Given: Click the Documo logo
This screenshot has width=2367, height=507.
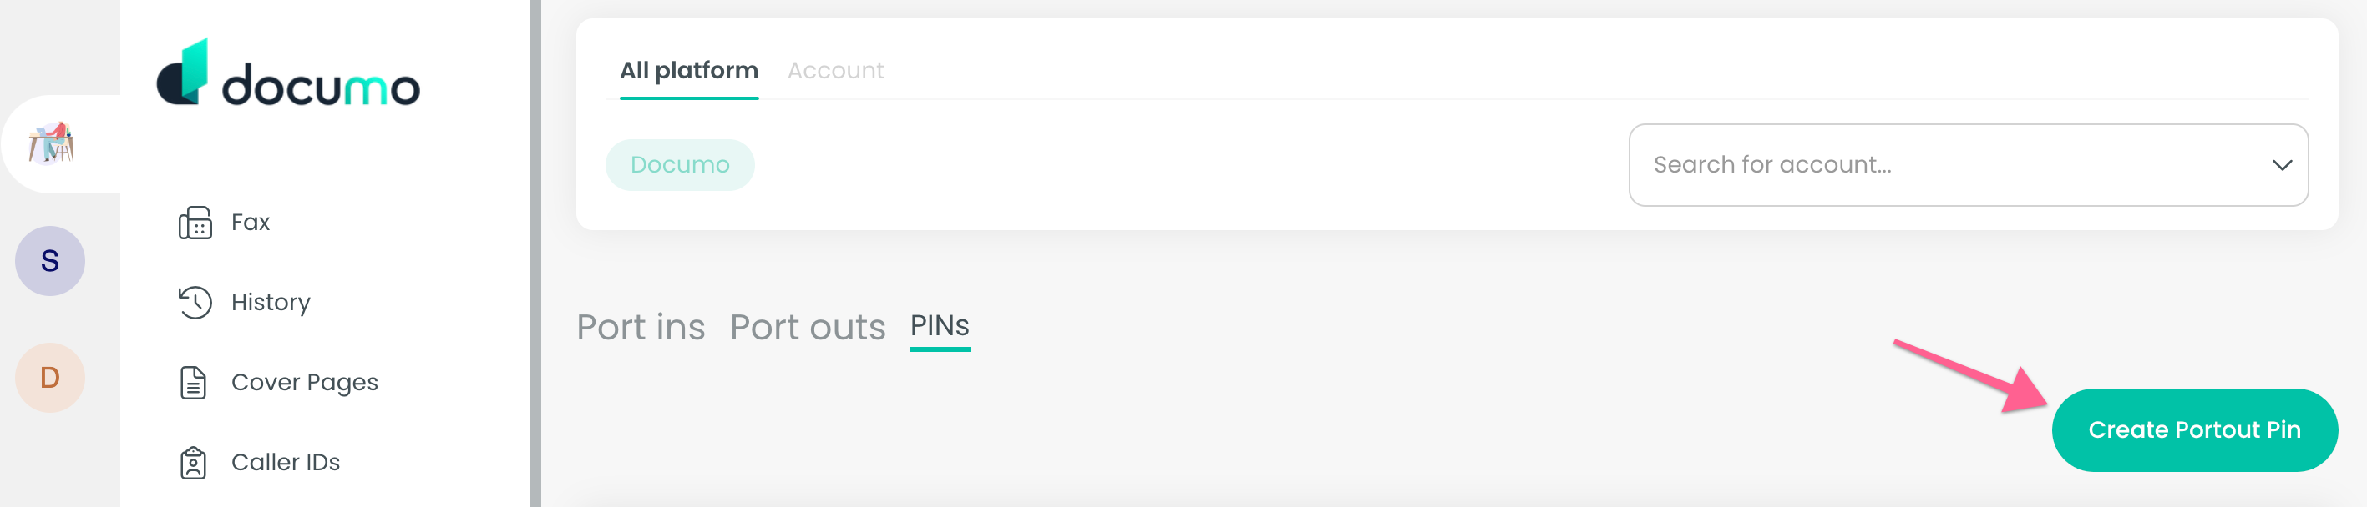Looking at the screenshot, I should tap(290, 77).
